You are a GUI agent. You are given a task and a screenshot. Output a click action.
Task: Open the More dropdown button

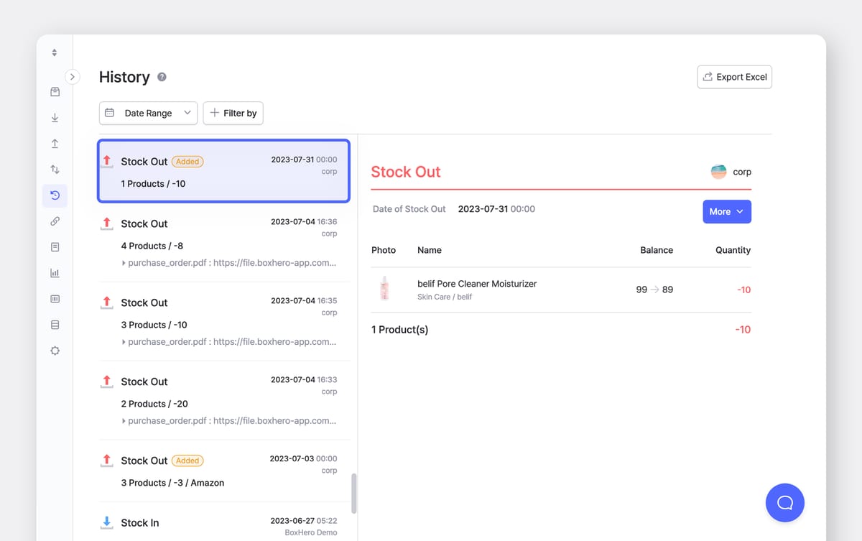coord(726,211)
